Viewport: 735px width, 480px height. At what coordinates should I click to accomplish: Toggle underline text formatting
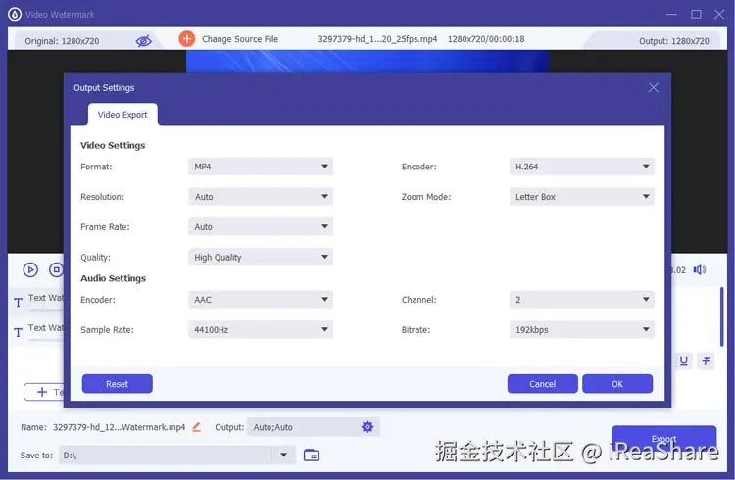click(684, 360)
